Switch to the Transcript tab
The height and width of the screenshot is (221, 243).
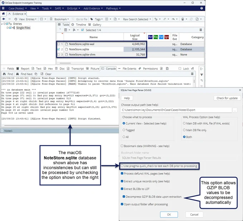click(75, 69)
